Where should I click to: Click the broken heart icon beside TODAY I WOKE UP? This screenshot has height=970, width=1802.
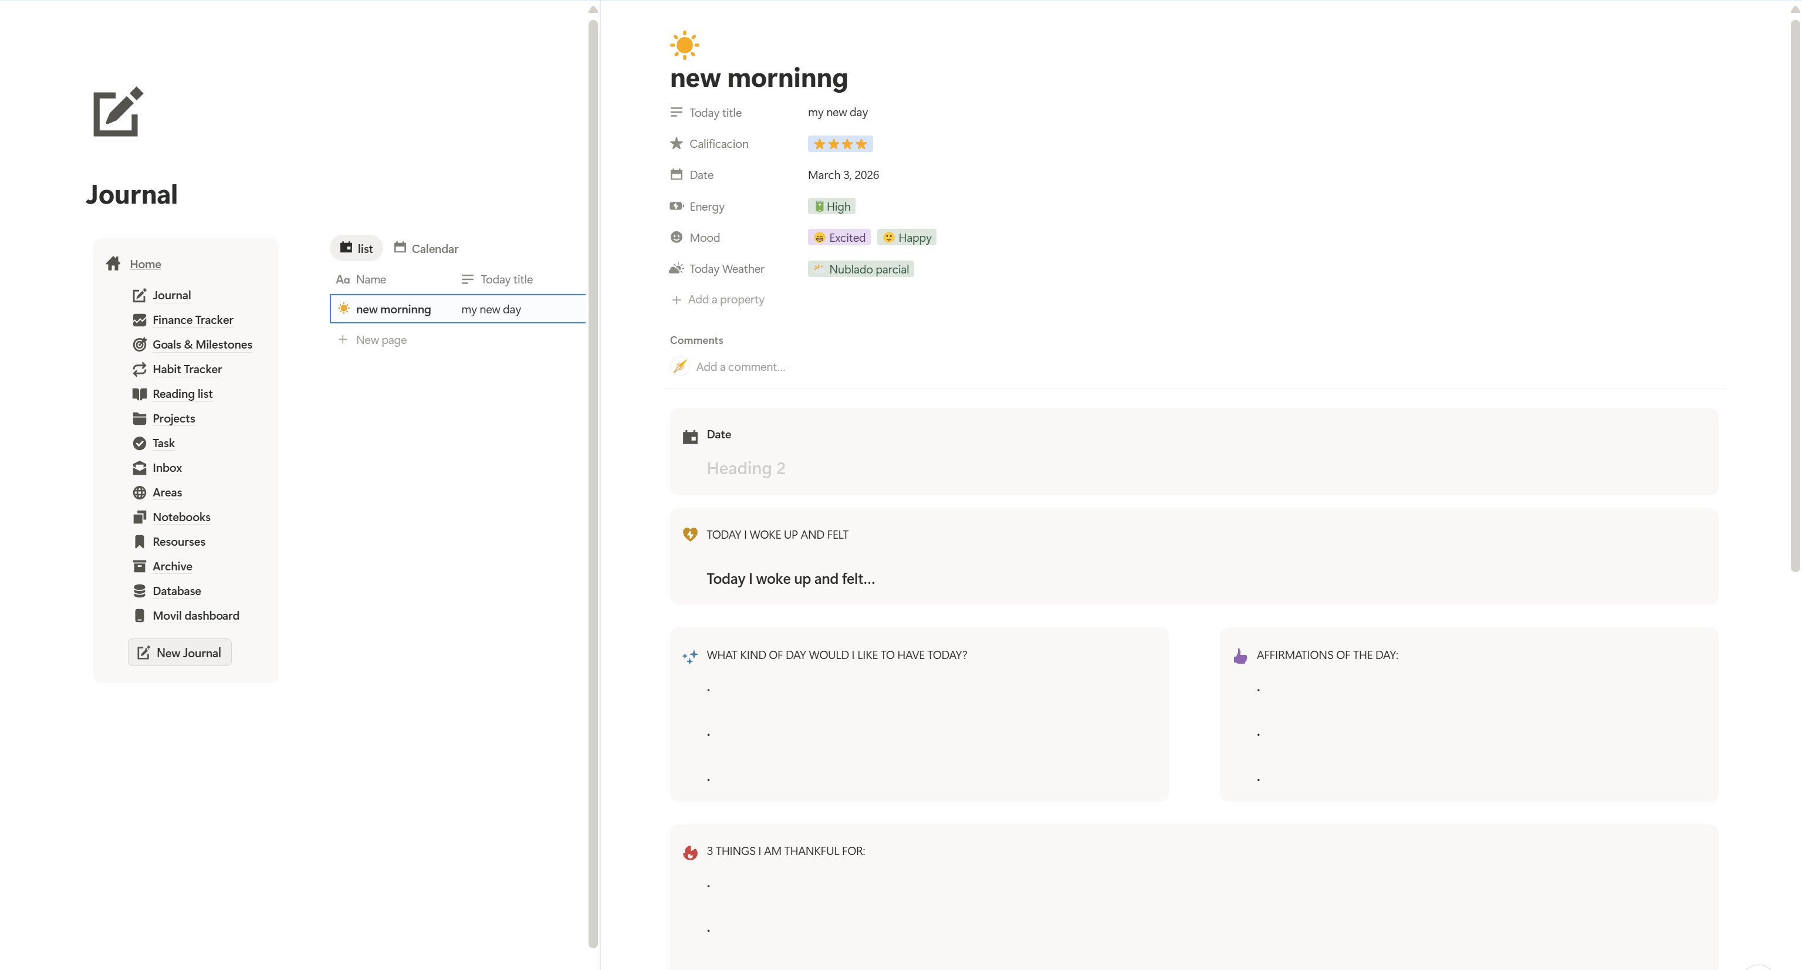(x=691, y=535)
